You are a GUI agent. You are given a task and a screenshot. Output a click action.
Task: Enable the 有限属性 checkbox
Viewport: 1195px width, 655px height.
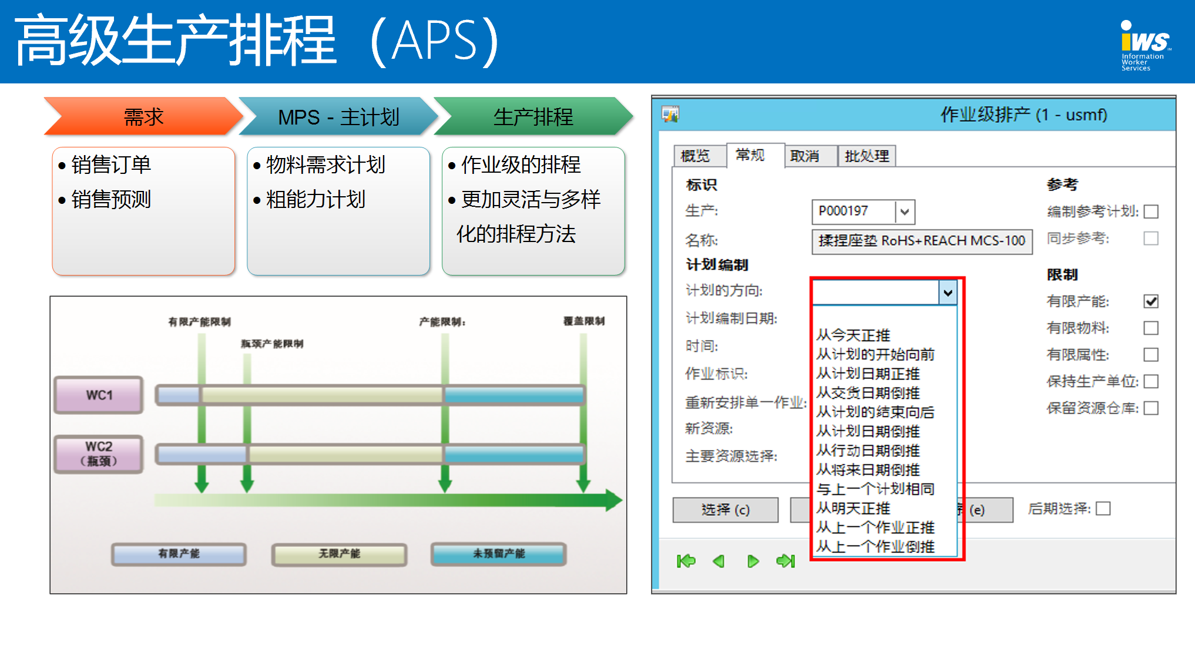(1151, 355)
